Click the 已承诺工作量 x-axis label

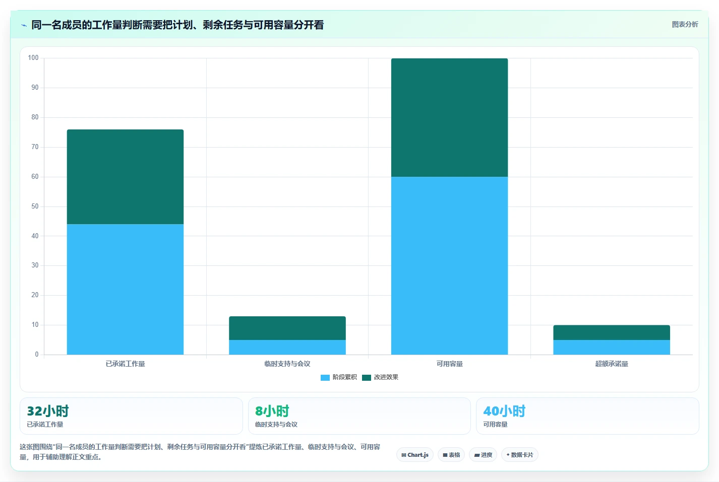pyautogui.click(x=125, y=364)
